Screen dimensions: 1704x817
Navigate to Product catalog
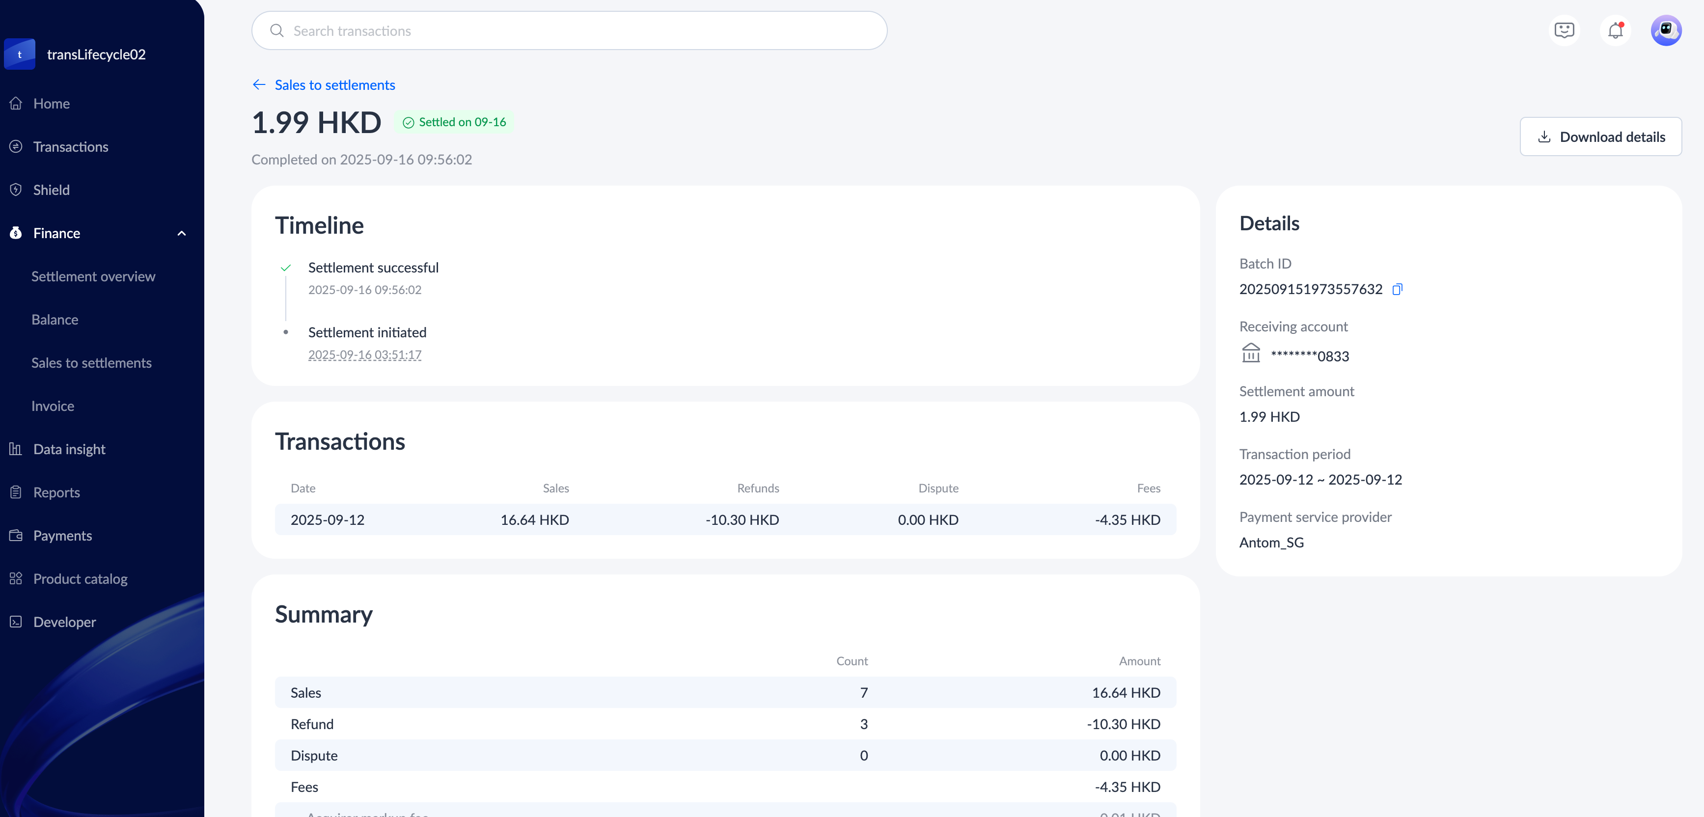(80, 579)
